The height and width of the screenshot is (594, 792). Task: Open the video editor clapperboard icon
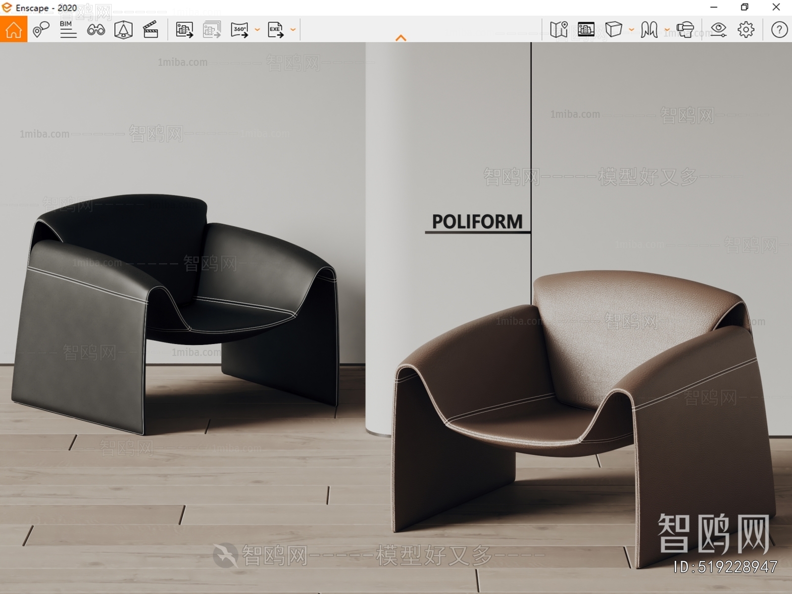150,30
